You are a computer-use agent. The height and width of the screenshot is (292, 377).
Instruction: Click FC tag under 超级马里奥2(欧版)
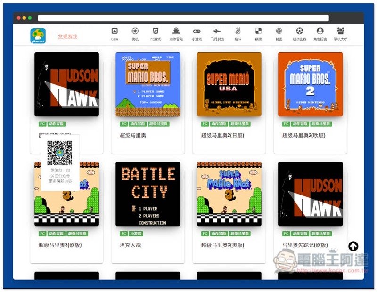[286, 124]
